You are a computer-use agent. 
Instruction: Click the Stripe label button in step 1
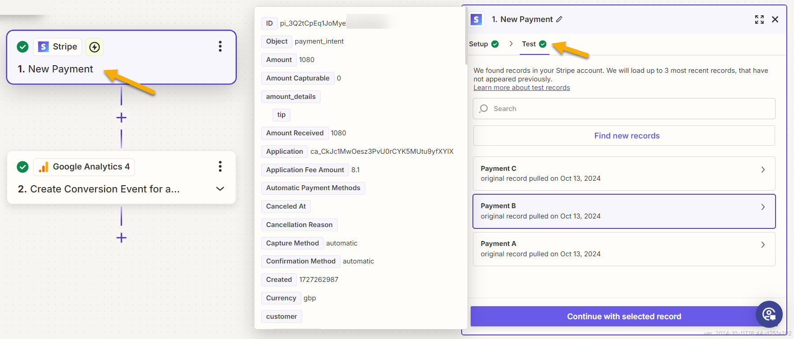click(58, 47)
